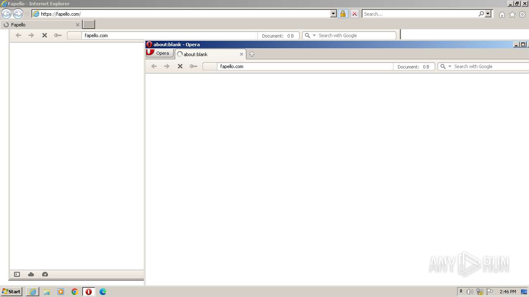Click the key wand icon in left toolbar
529x297 pixels.
point(58,35)
